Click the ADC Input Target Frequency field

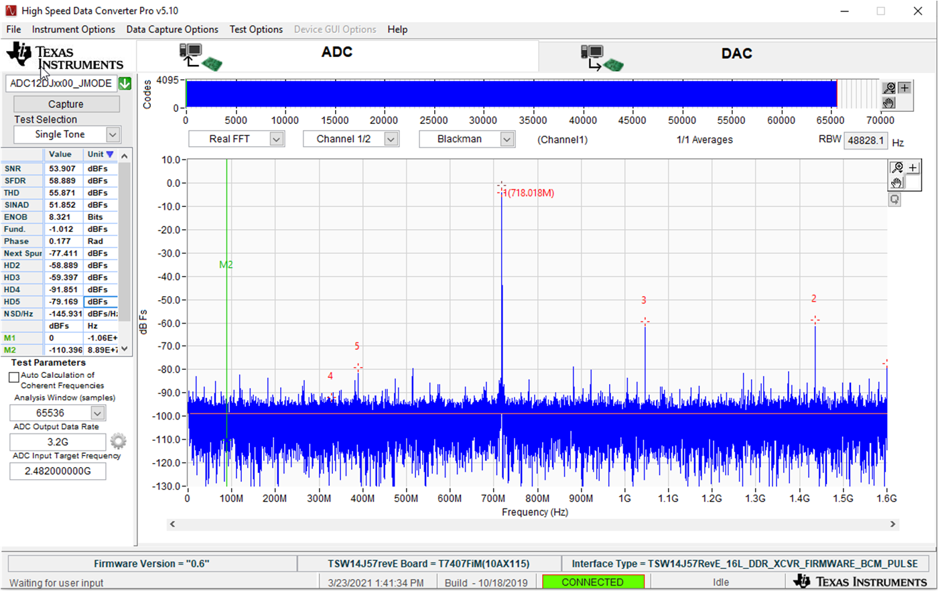[x=58, y=471]
